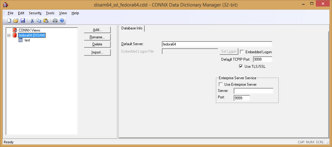Screen dimensions: 332x147
Task: Click the NUM status bar indicator
Action: 310,142
